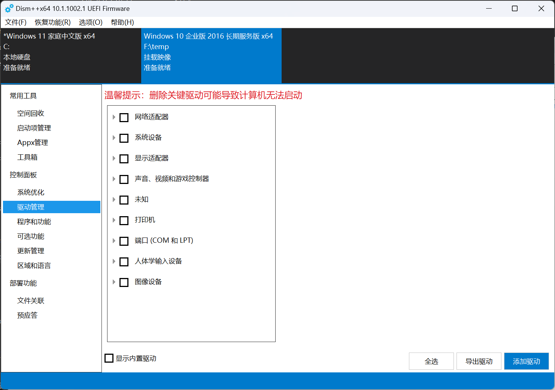Open Appx管理 in the sidebar
Screen dimensions: 555x390
[x=33, y=142]
